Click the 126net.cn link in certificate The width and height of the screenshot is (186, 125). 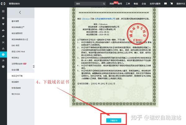[86, 19]
